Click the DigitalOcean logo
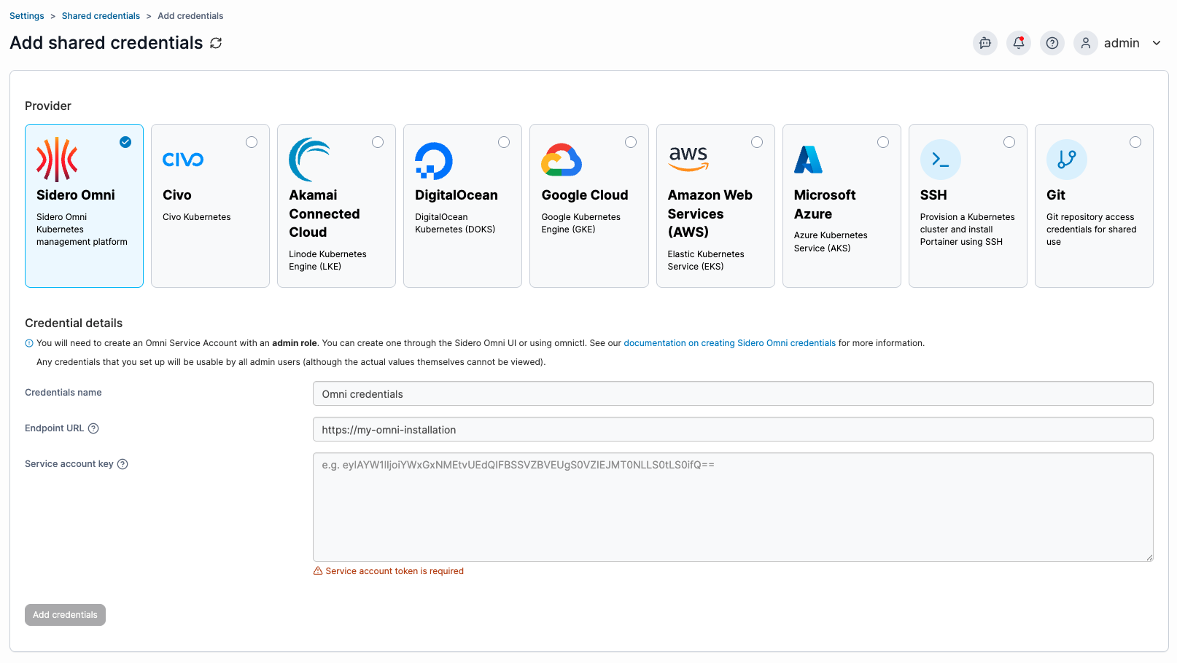 434,160
